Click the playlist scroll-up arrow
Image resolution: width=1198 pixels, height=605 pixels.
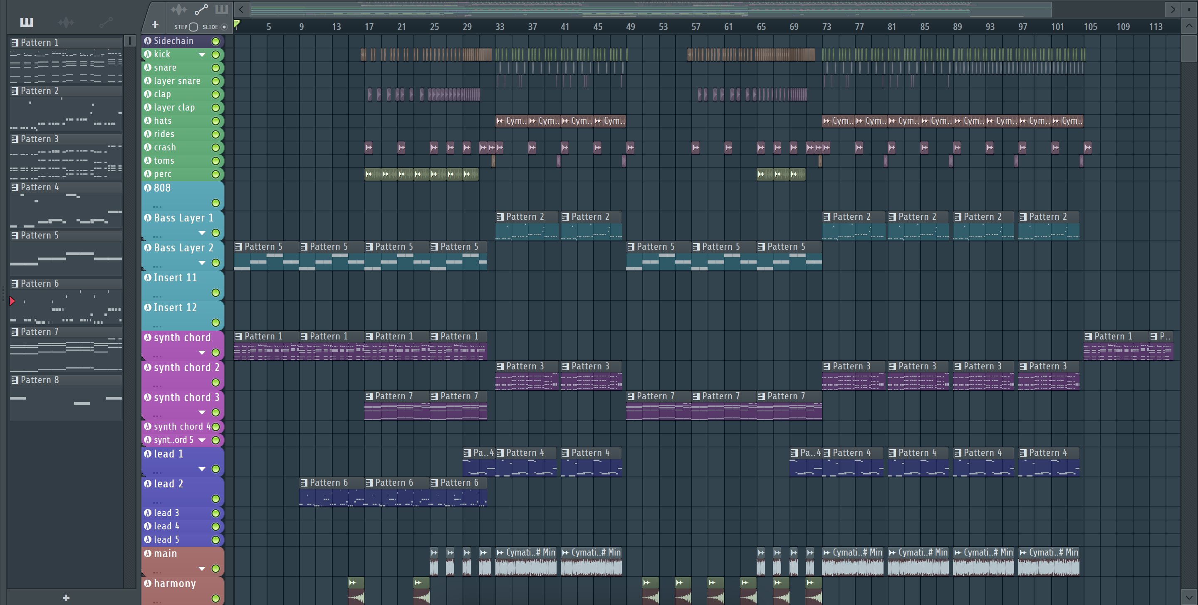[x=1189, y=26]
